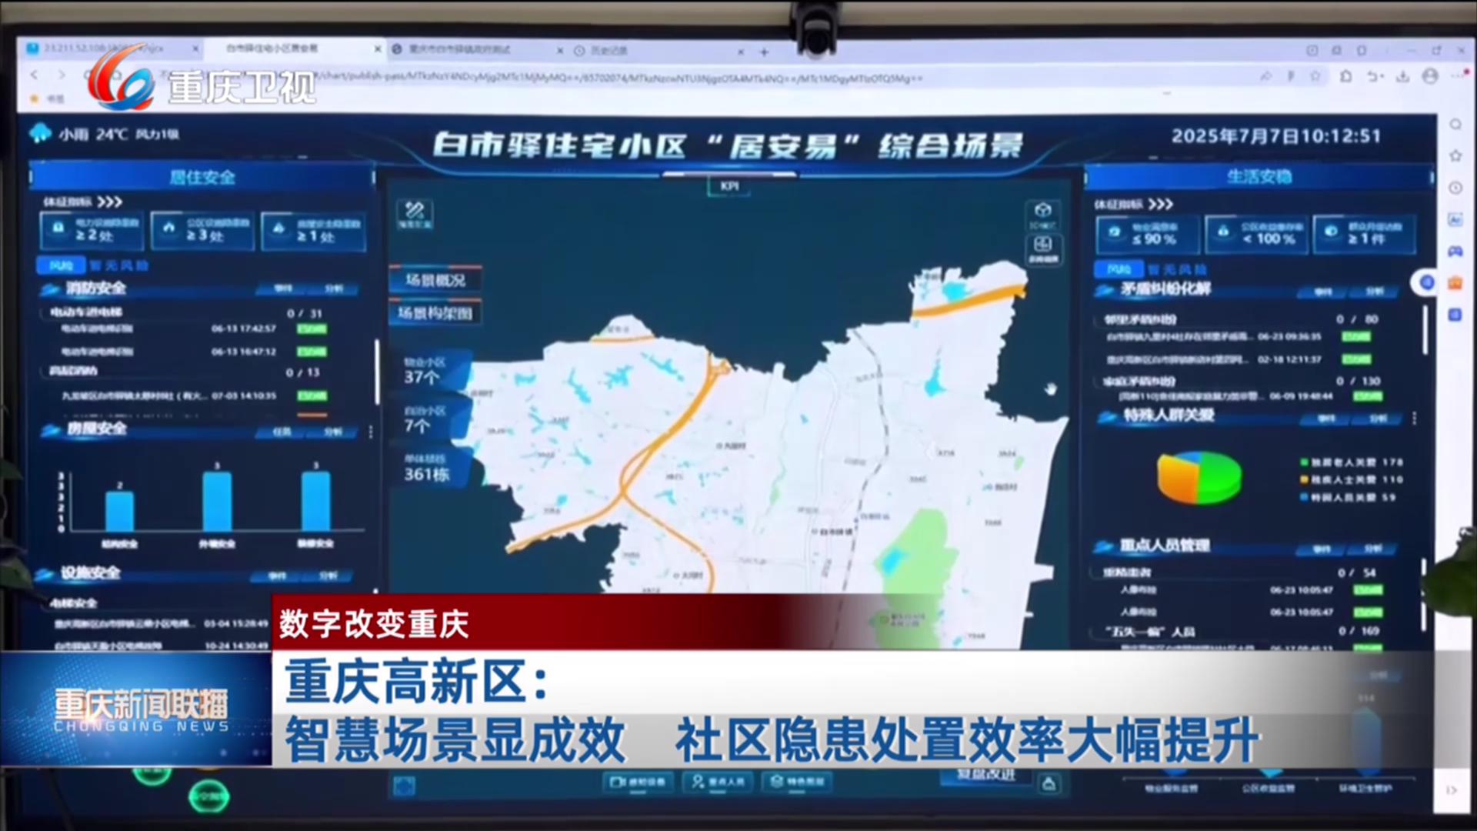The image size is (1477, 831).
Task: Expand 体征指标 arrows in the right panel
Action: tap(1161, 204)
